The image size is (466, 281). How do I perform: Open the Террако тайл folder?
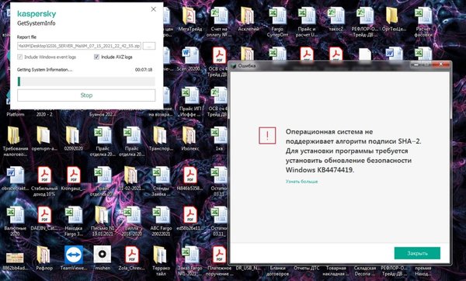[161, 255]
